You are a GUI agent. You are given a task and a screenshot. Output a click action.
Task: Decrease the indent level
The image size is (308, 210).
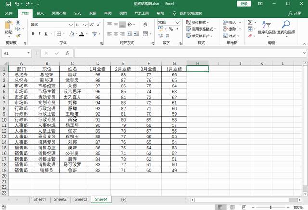pyautogui.click(x=129, y=34)
